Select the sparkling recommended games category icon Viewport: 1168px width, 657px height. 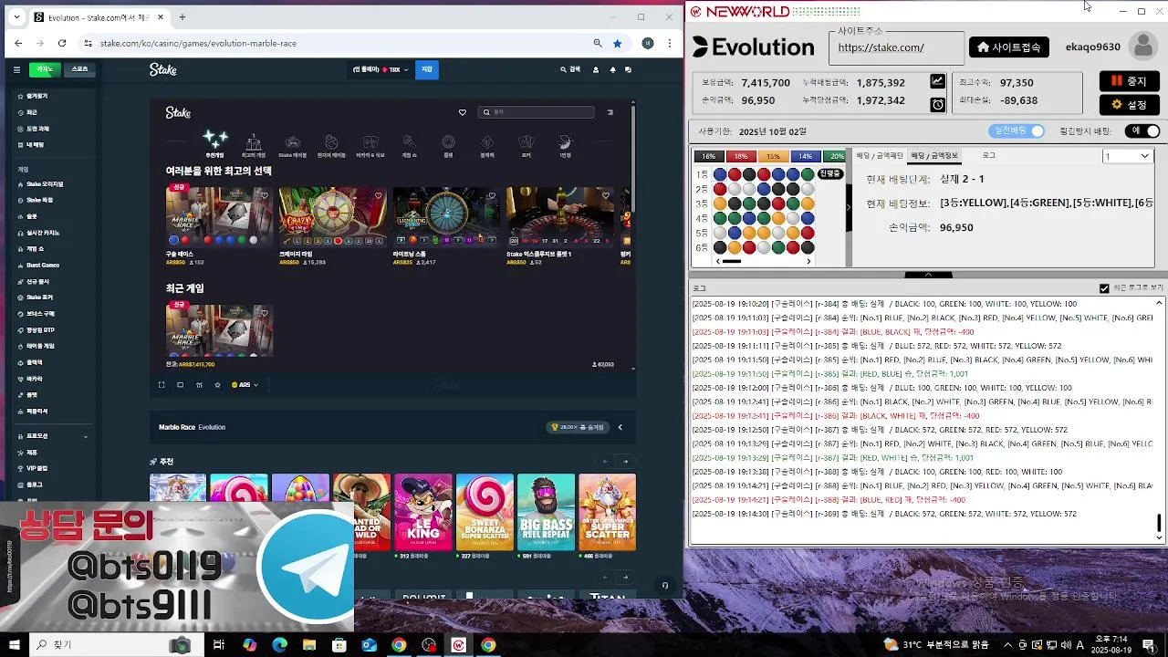[215, 139]
